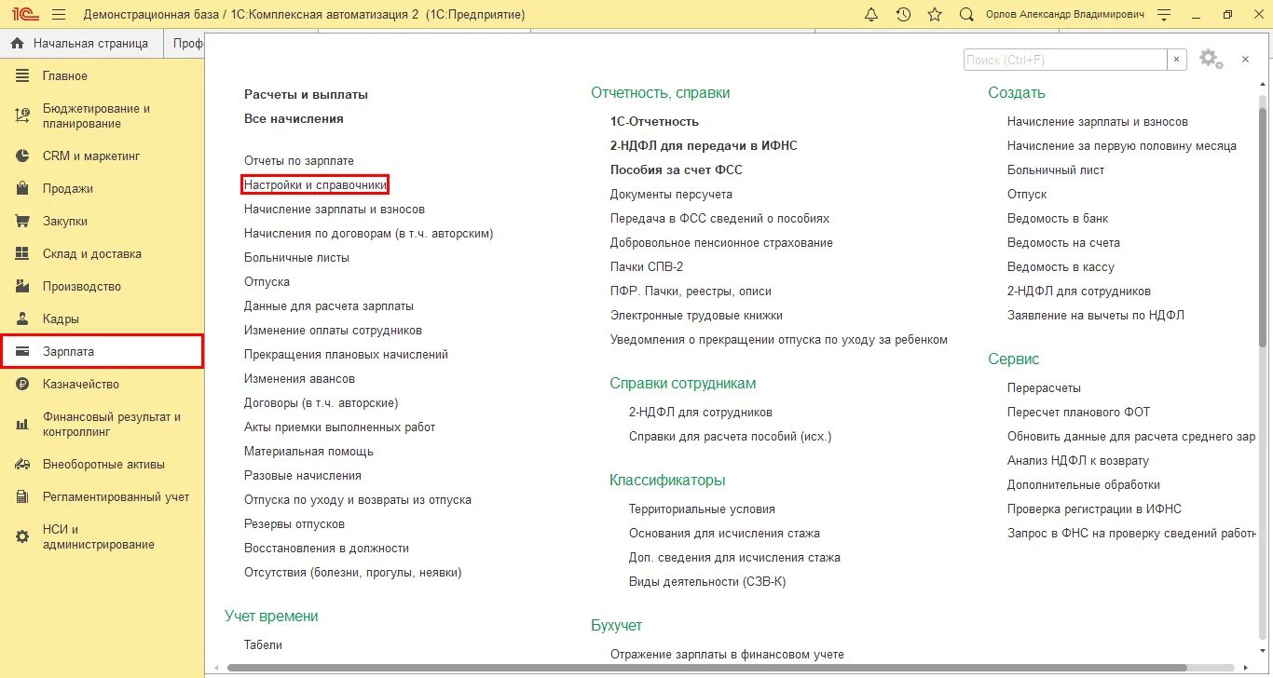Open service settings lines icon in title bar
Image resolution: width=1273 pixels, height=678 pixels.
(x=1163, y=15)
